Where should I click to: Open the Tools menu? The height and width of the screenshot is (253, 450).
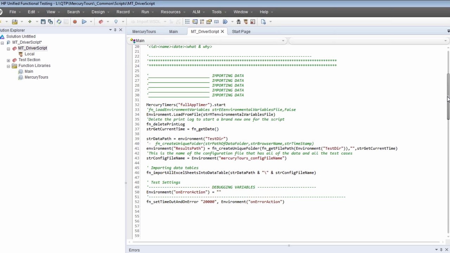217,12
